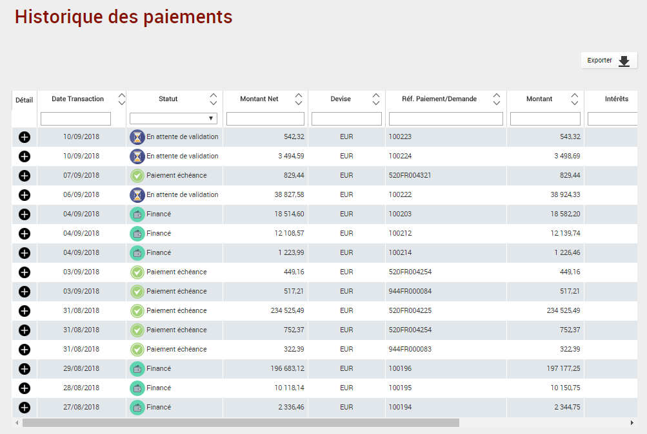Sort by Date Transaction column arrows
This screenshot has width=647, height=434.
point(121,99)
